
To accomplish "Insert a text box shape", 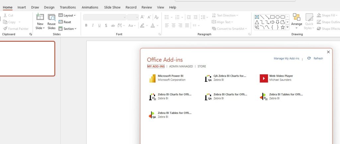I will (257, 17).
